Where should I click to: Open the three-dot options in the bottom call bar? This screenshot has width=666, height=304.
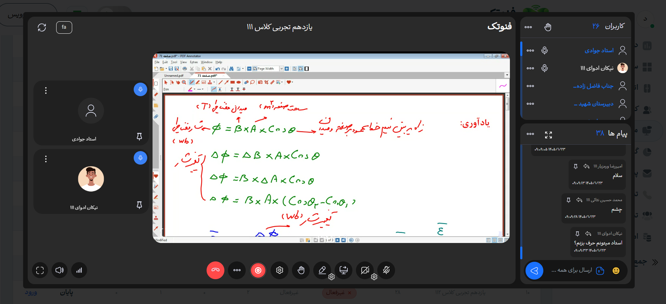237,270
